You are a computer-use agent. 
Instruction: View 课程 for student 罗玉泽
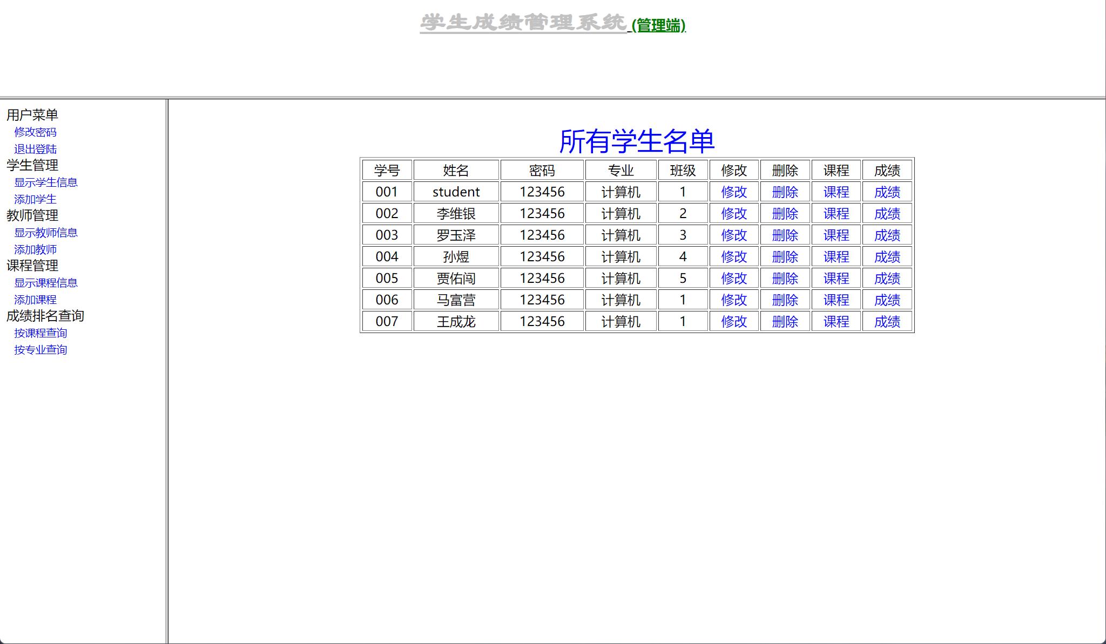click(835, 235)
